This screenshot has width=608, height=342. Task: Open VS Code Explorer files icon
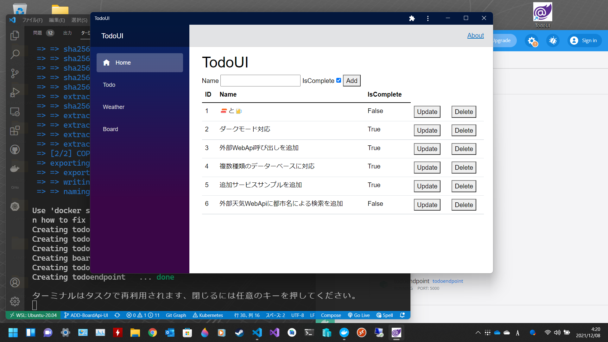(x=15, y=35)
